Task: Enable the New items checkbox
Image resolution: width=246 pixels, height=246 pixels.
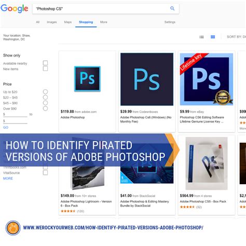Action: pyautogui.click(x=45, y=69)
